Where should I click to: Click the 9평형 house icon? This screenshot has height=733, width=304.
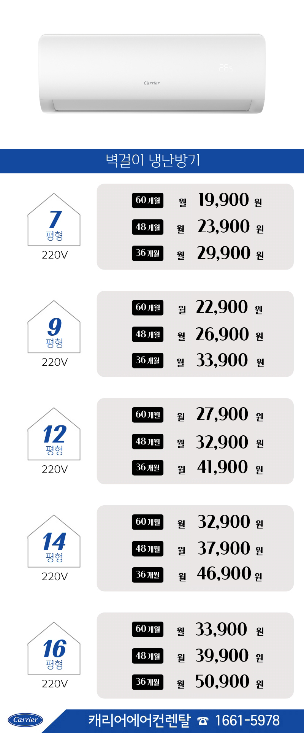point(54,327)
